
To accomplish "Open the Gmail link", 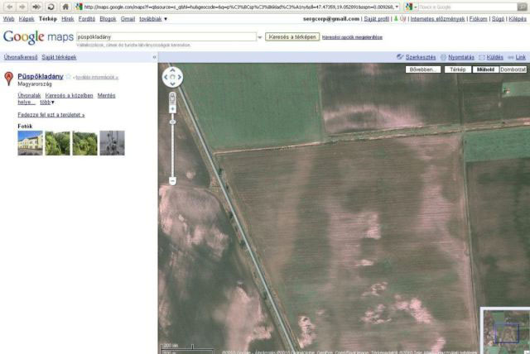I will click(128, 19).
